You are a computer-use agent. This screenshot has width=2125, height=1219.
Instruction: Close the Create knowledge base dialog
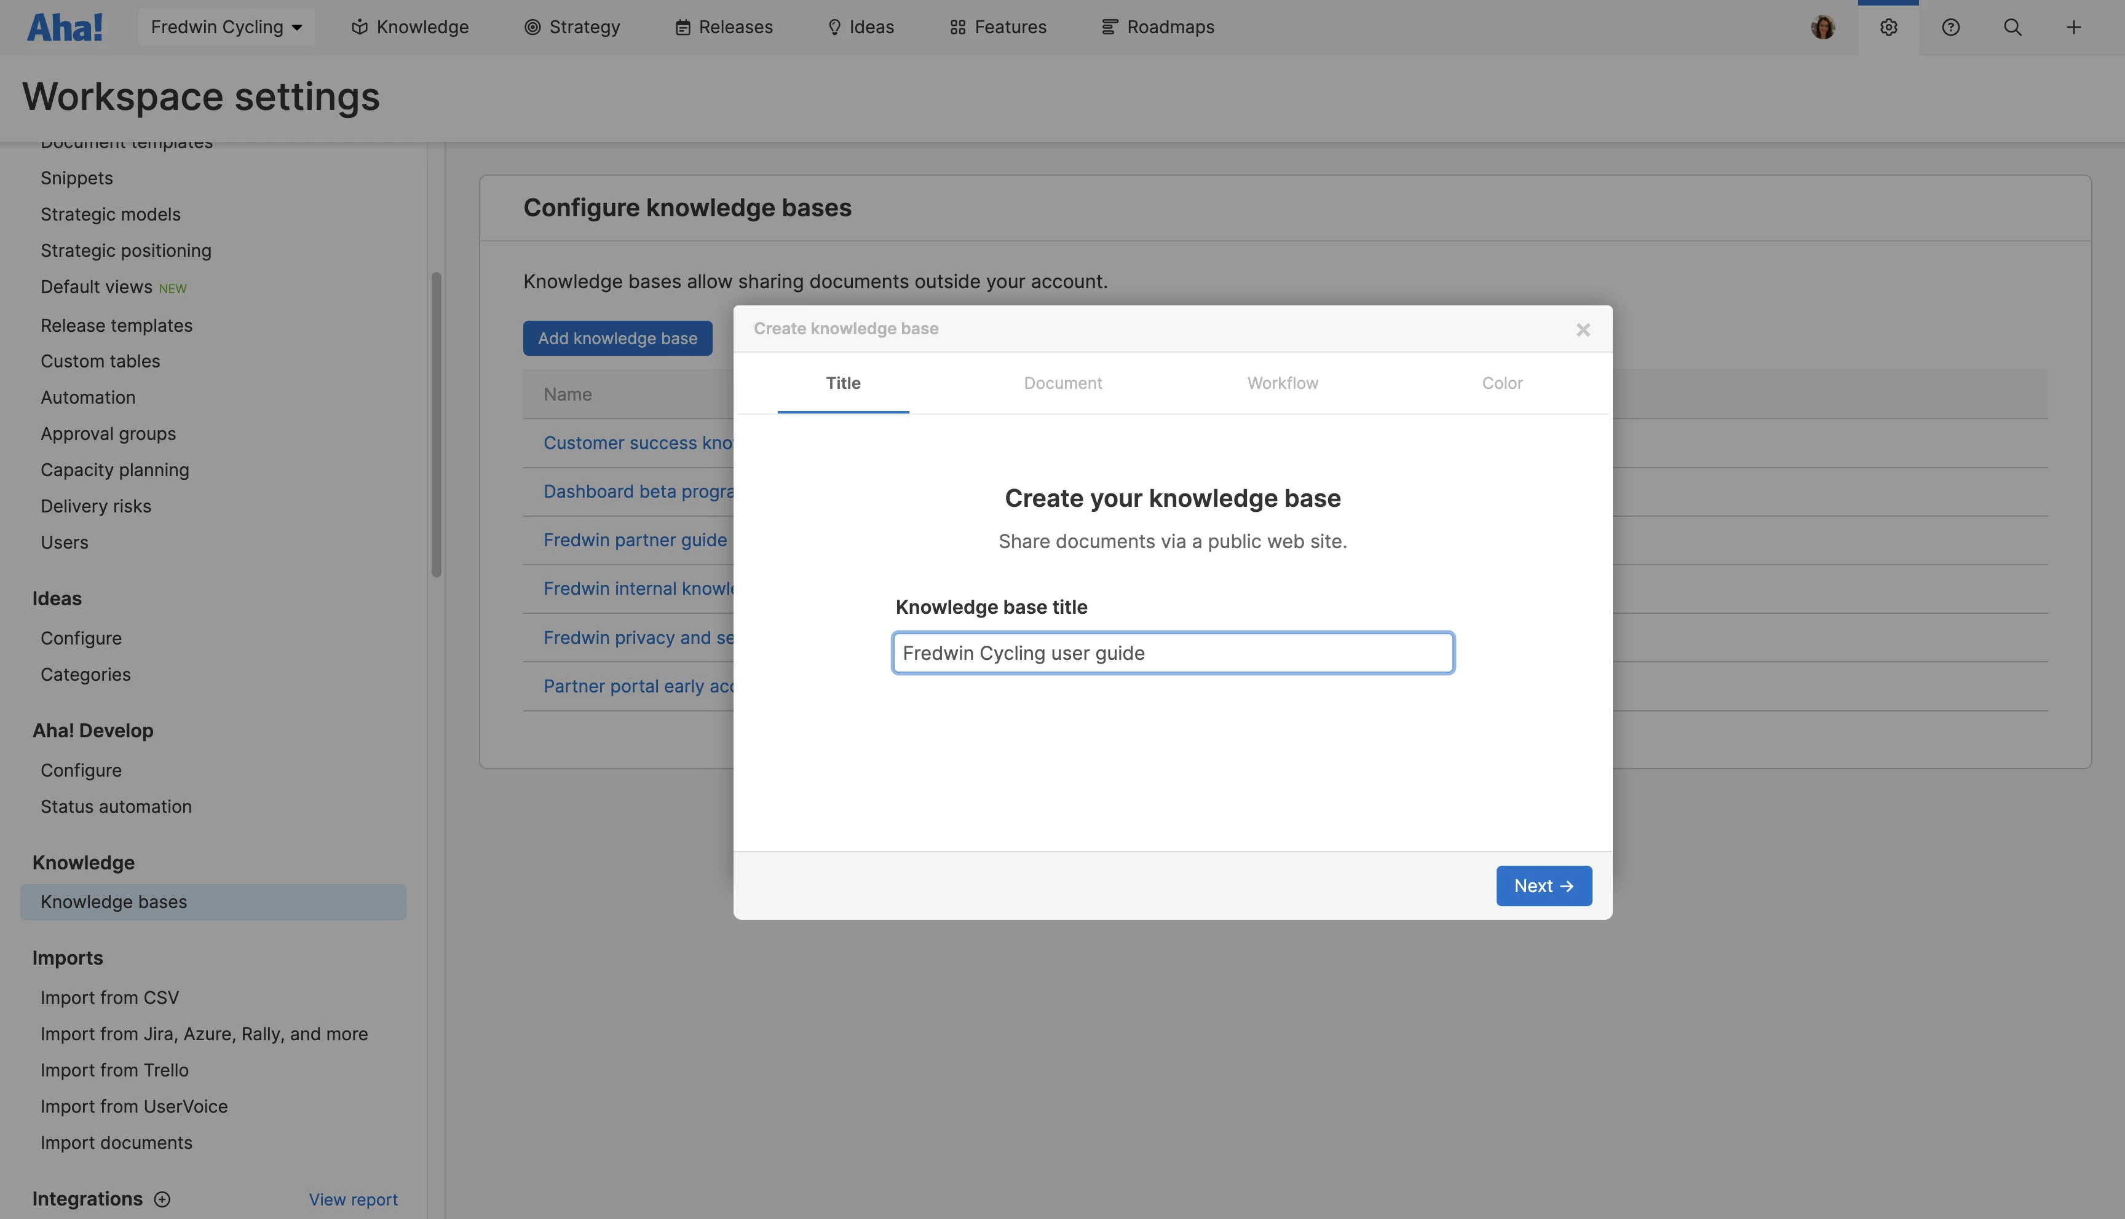pos(1582,330)
